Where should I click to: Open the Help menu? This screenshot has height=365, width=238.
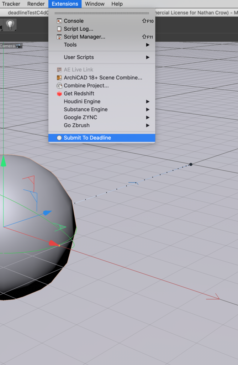(117, 4)
